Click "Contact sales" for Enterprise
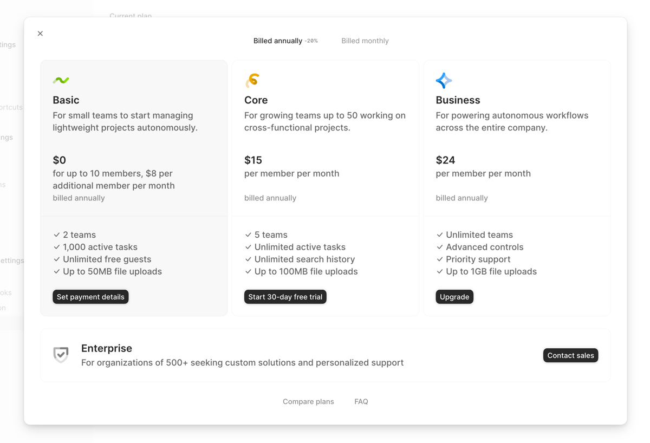 [570, 355]
